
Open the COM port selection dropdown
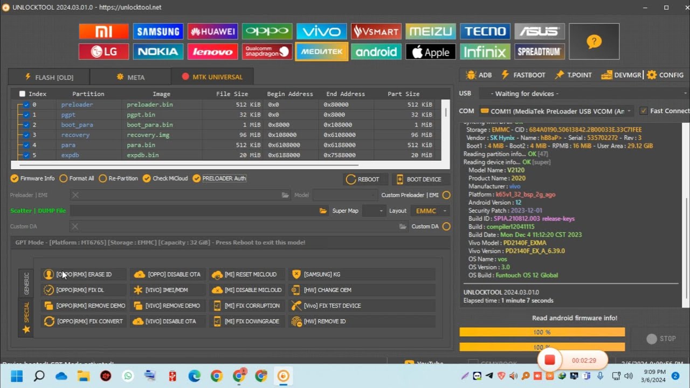[555, 111]
